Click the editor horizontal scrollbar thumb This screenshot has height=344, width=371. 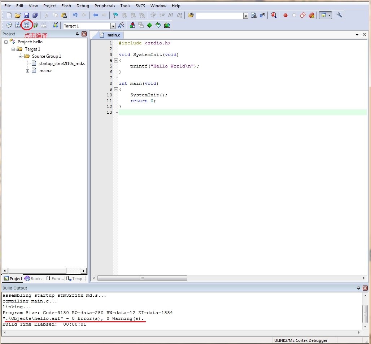142,278
